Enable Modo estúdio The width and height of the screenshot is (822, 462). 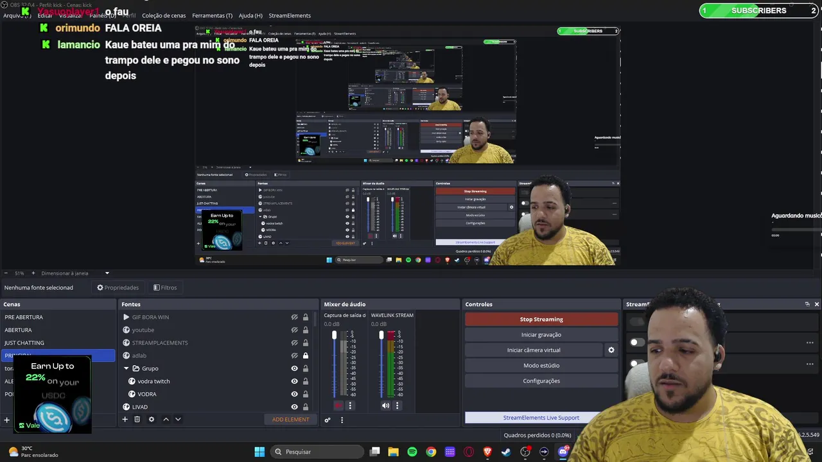point(541,366)
